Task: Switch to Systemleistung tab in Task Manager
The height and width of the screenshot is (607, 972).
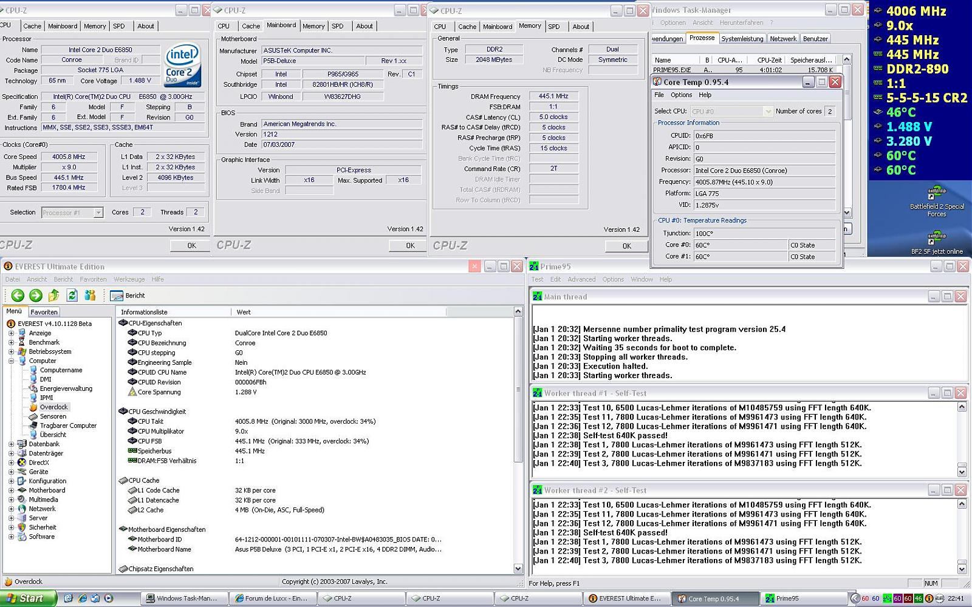Action: point(742,39)
